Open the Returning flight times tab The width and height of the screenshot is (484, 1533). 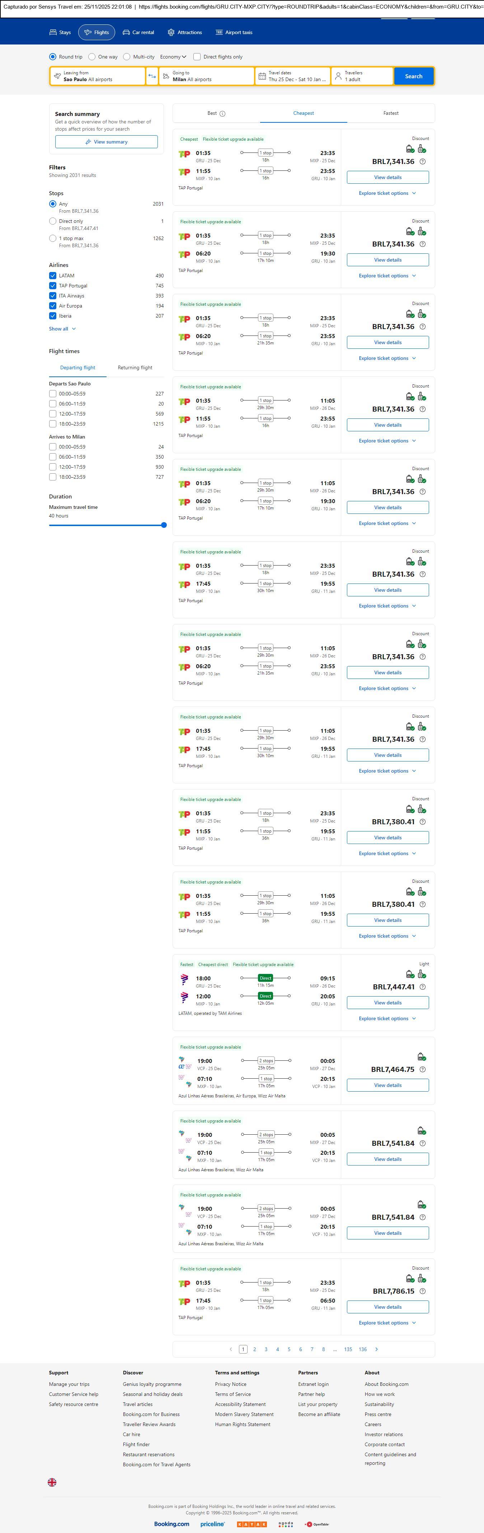point(135,368)
